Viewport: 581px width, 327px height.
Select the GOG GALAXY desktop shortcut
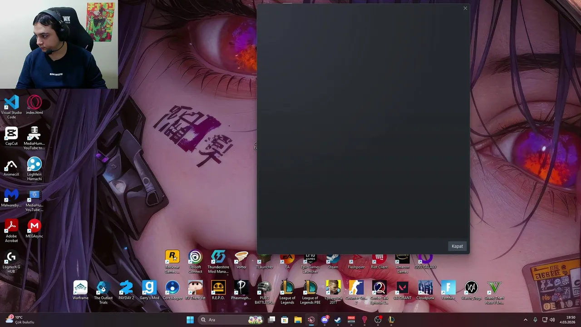coord(425,262)
